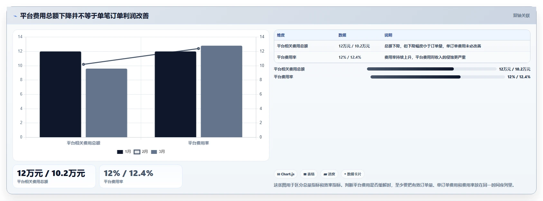Toggle the 1月 legend swatch
Image resolution: width=543 pixels, height=201 pixels.
coord(120,152)
